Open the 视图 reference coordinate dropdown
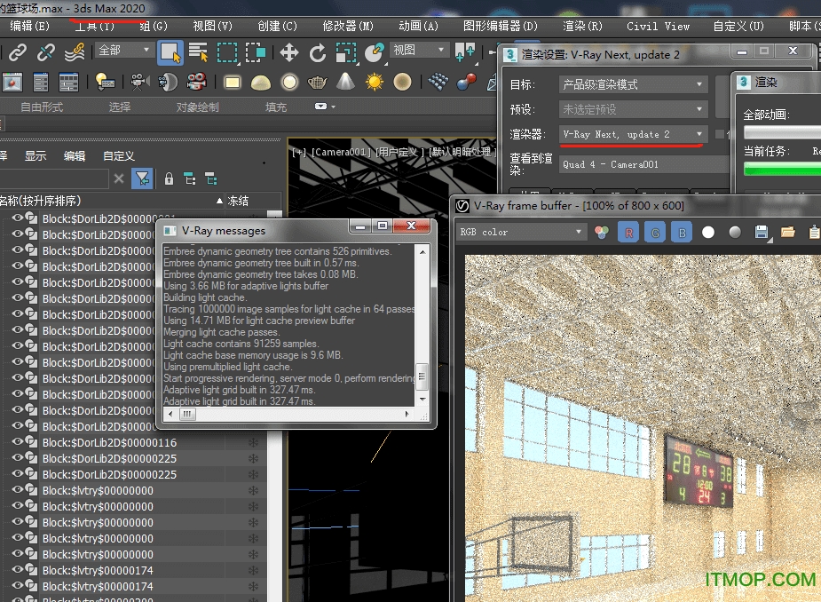821x602 pixels. coord(419,51)
